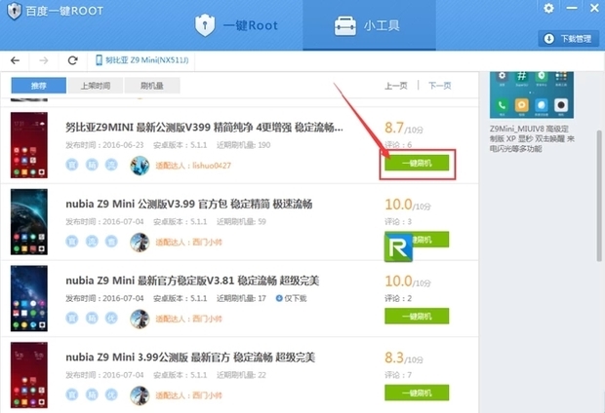Click 一键刷机 for the V3.81 稳定版 ROM
This screenshot has width=605, height=413.
tap(417, 317)
